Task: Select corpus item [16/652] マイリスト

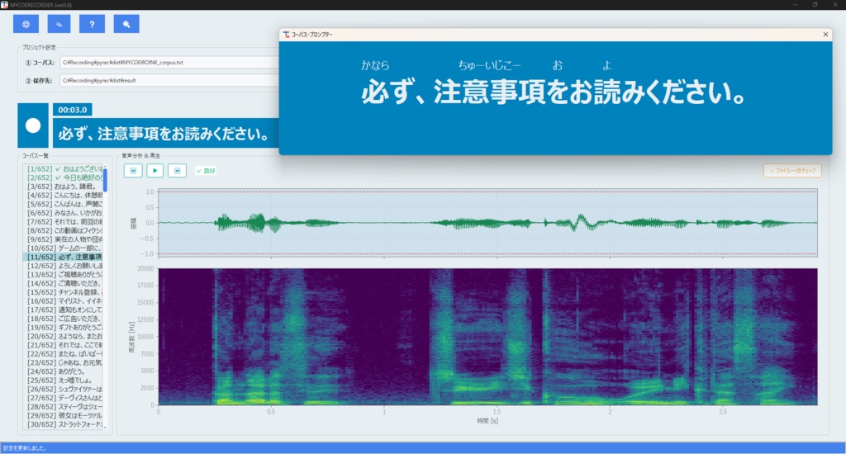Action: [63, 300]
